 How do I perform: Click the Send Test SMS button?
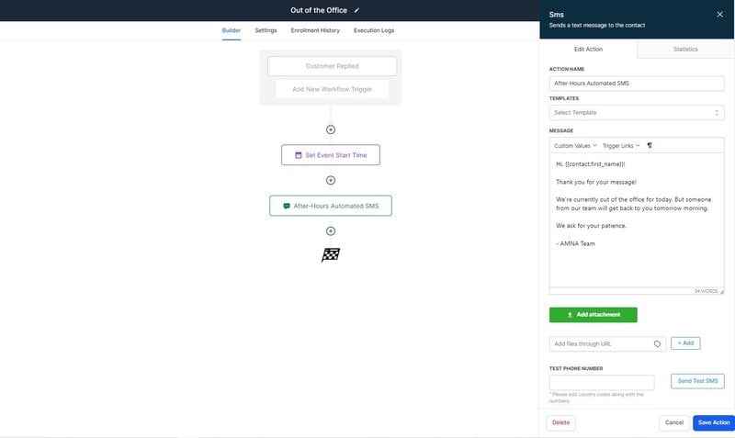[697, 381]
